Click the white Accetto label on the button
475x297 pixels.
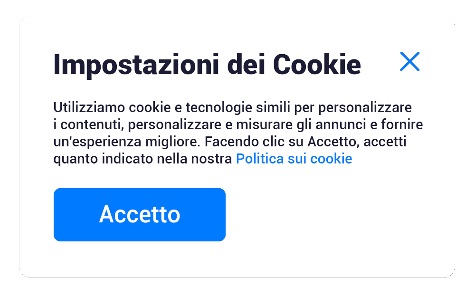[x=140, y=214]
